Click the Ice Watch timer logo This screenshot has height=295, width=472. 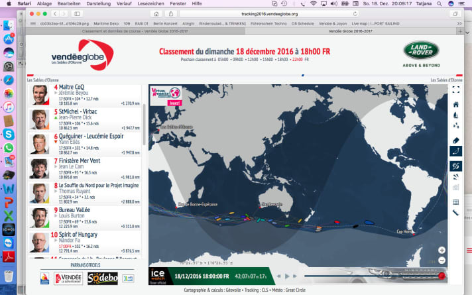point(158,276)
